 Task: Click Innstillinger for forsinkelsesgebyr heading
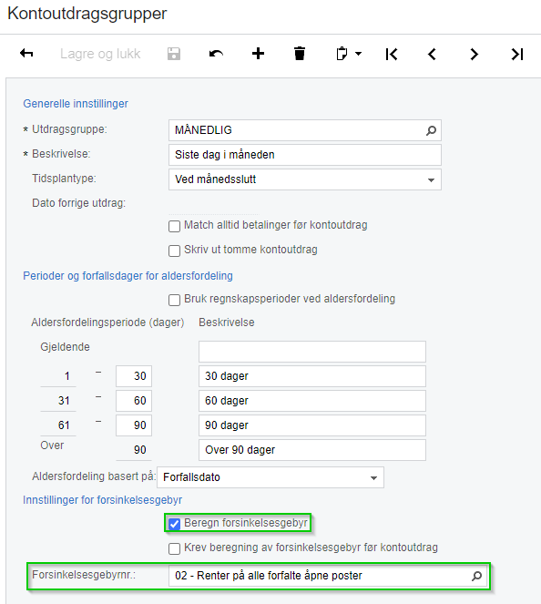point(102,500)
